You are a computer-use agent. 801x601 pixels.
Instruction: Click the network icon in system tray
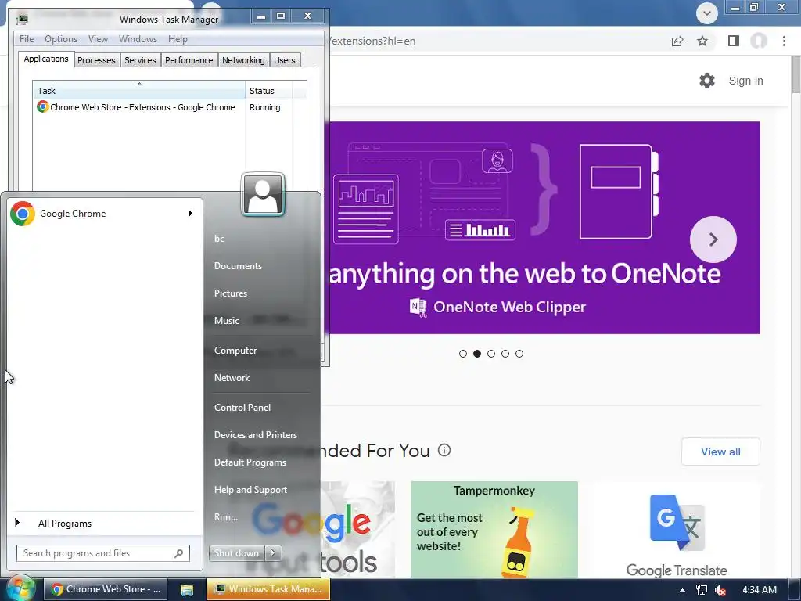(702, 590)
